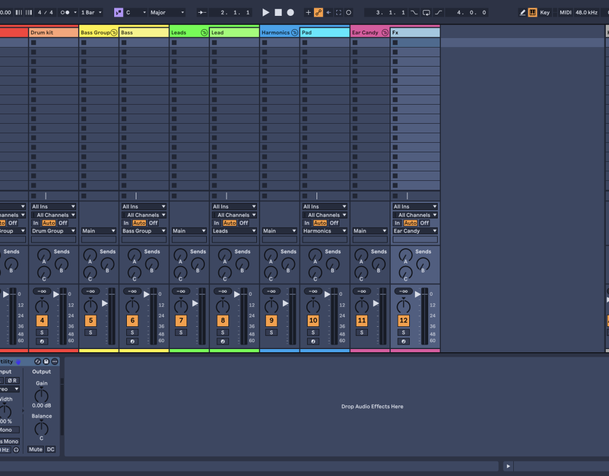Toggle the Automation Arm button

[x=318, y=13]
